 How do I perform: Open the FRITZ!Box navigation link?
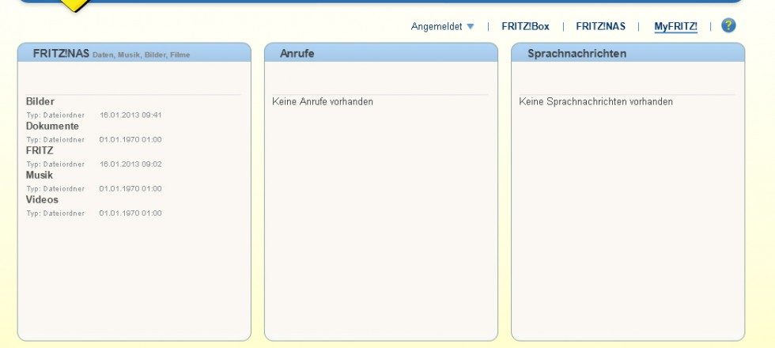(525, 27)
